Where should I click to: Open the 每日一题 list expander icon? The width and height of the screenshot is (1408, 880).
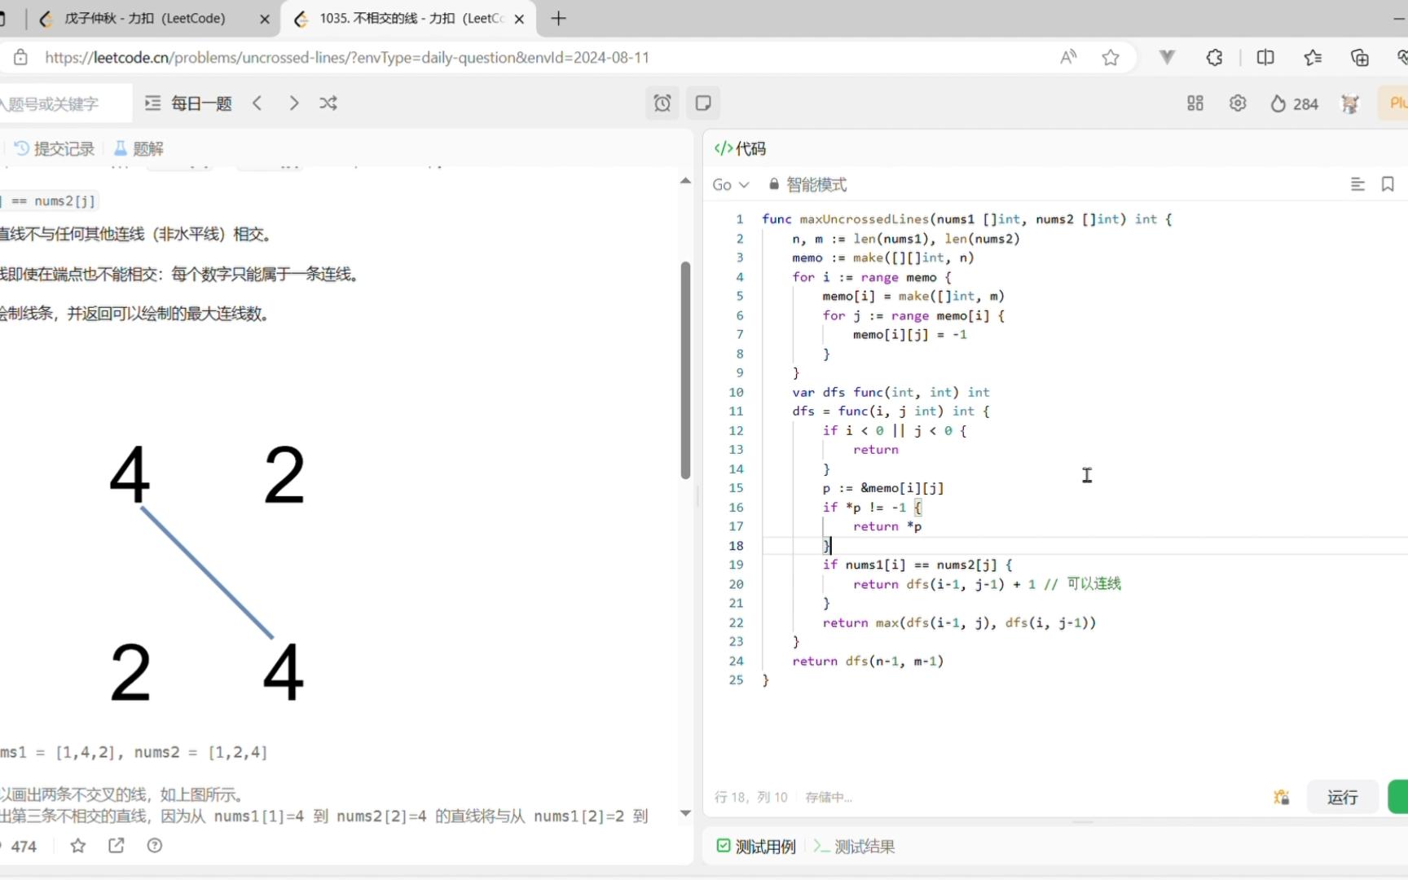[x=152, y=103]
